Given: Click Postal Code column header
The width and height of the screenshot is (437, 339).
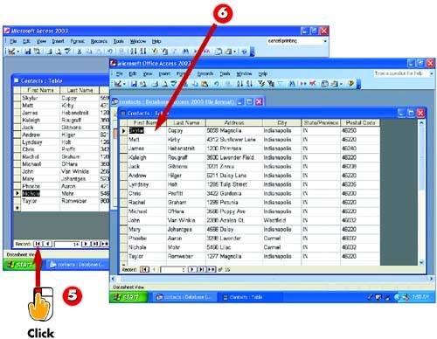Looking at the screenshot, I should 360,122.
